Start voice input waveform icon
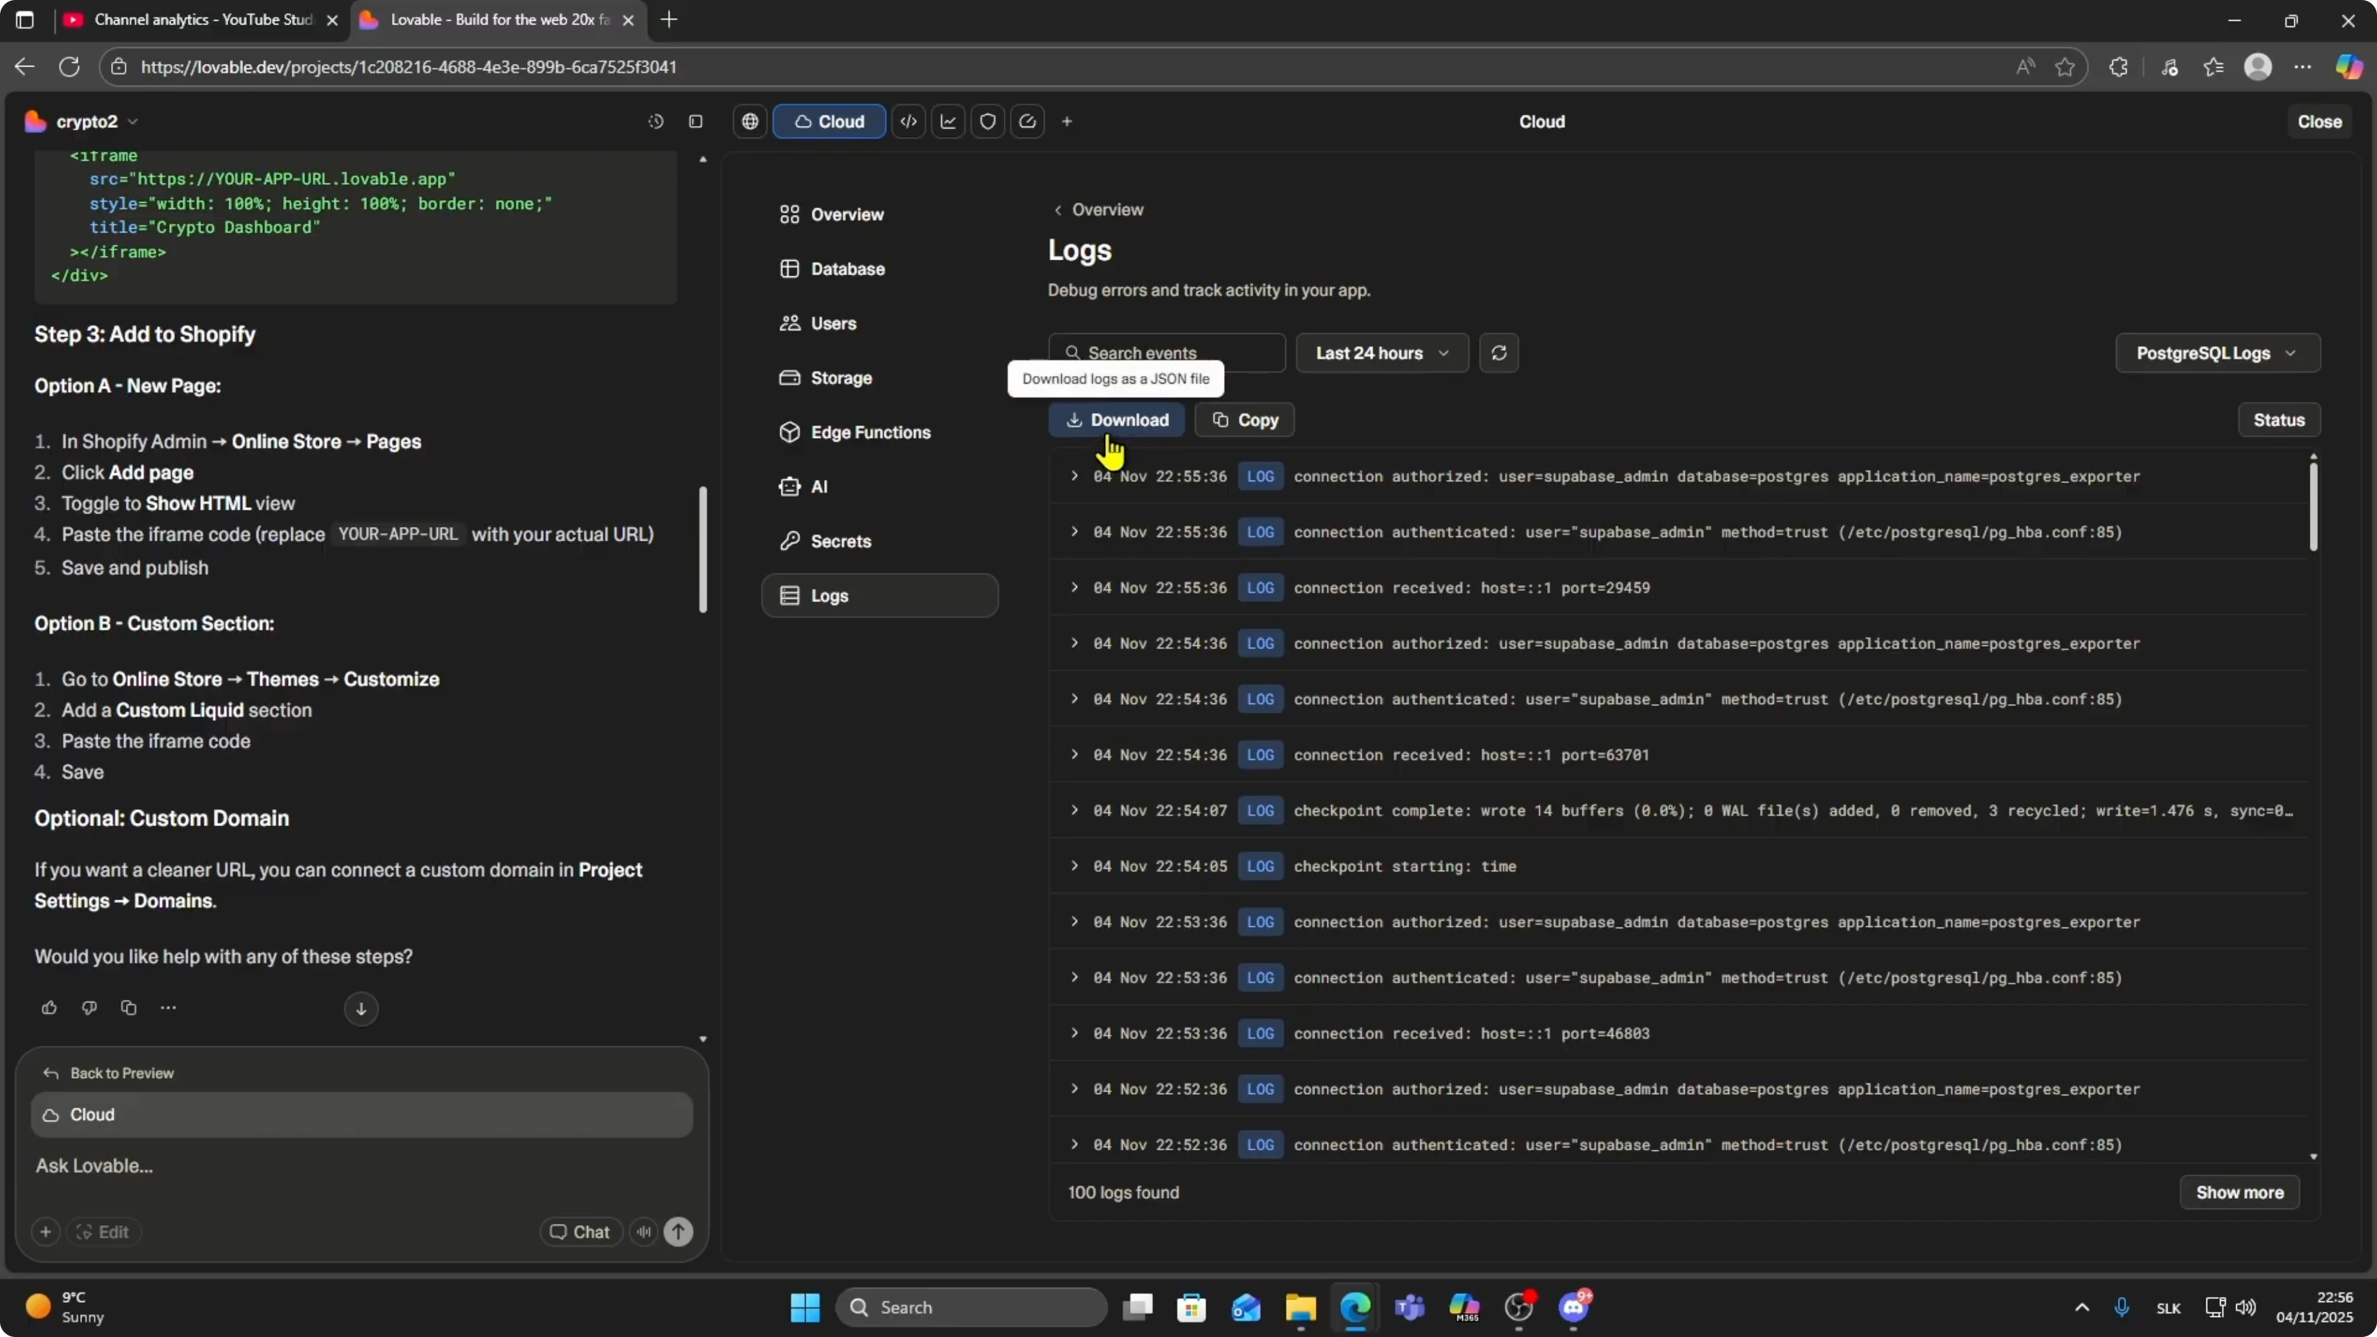The image size is (2377, 1337). tap(643, 1232)
